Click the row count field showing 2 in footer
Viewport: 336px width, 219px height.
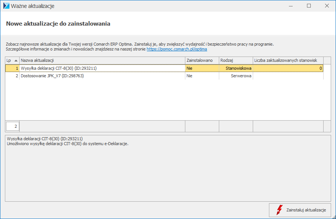[x=12, y=126]
